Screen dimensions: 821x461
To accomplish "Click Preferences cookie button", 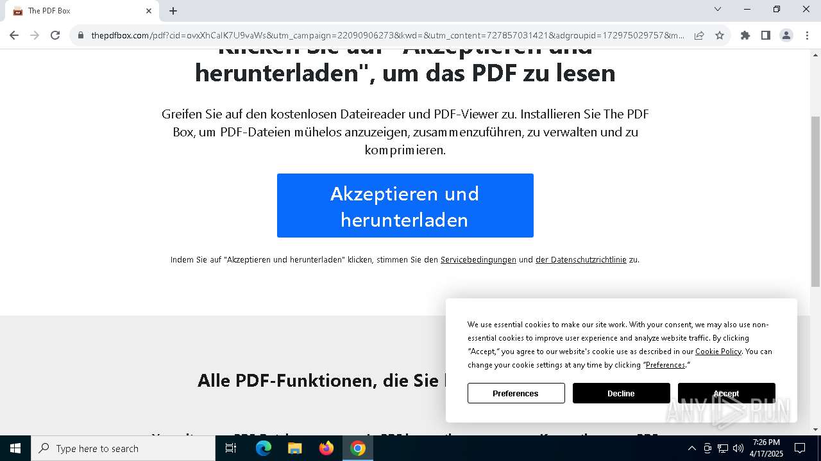I will point(516,393).
